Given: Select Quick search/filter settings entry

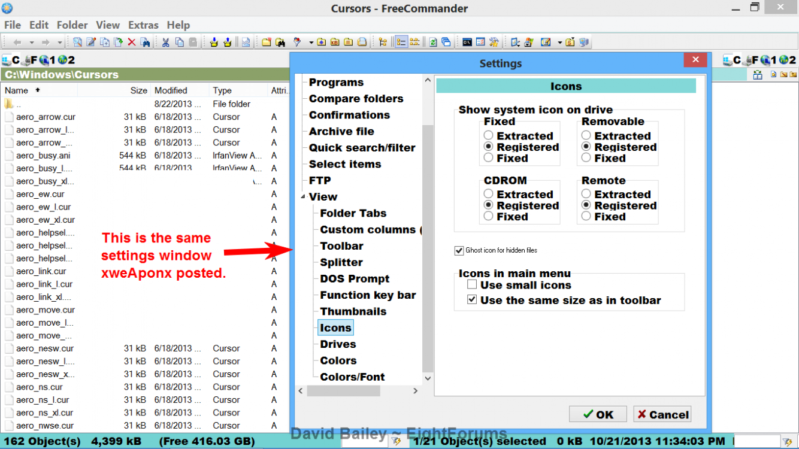Looking at the screenshot, I should coord(362,148).
